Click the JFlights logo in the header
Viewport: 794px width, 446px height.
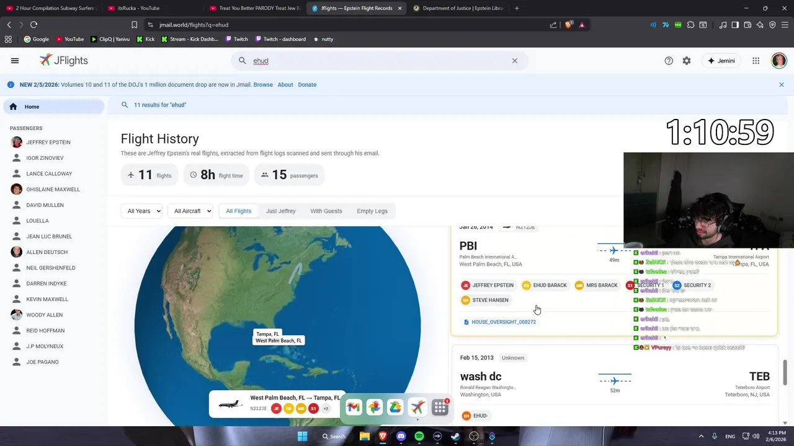pyautogui.click(x=64, y=61)
